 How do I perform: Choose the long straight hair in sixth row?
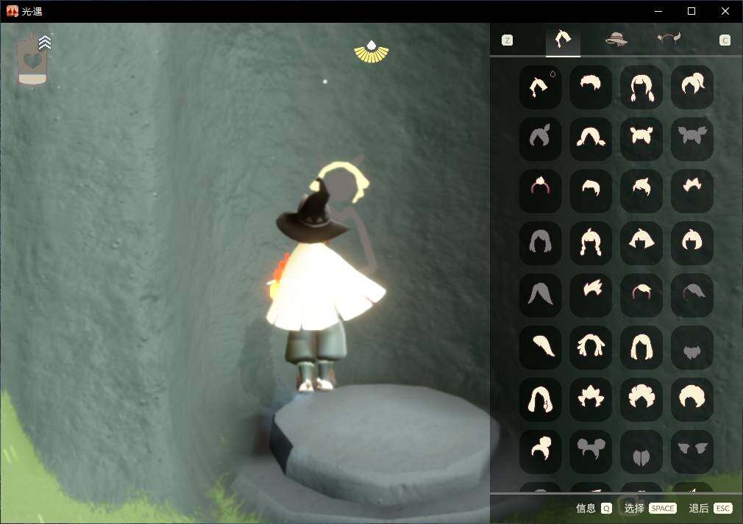click(x=641, y=348)
